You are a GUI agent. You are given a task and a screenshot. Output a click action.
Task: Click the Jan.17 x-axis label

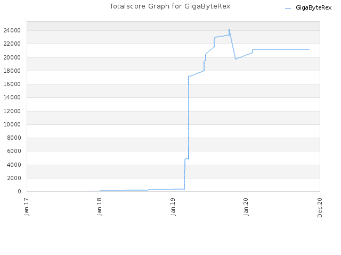(x=27, y=207)
